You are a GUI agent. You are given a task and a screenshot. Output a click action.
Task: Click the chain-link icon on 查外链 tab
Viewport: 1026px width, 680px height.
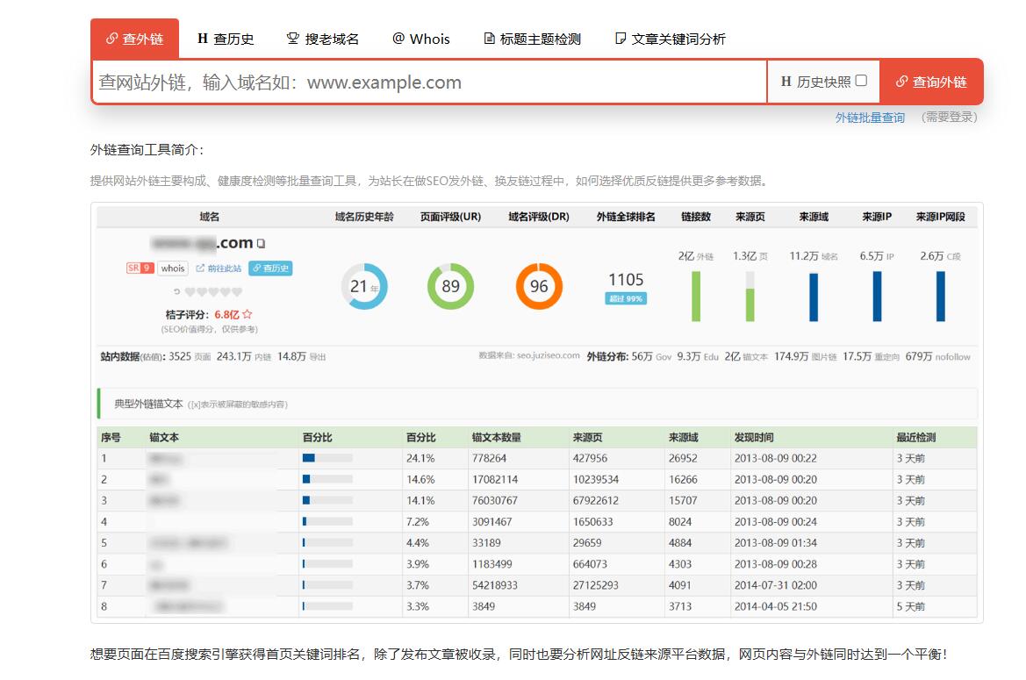pyautogui.click(x=110, y=38)
